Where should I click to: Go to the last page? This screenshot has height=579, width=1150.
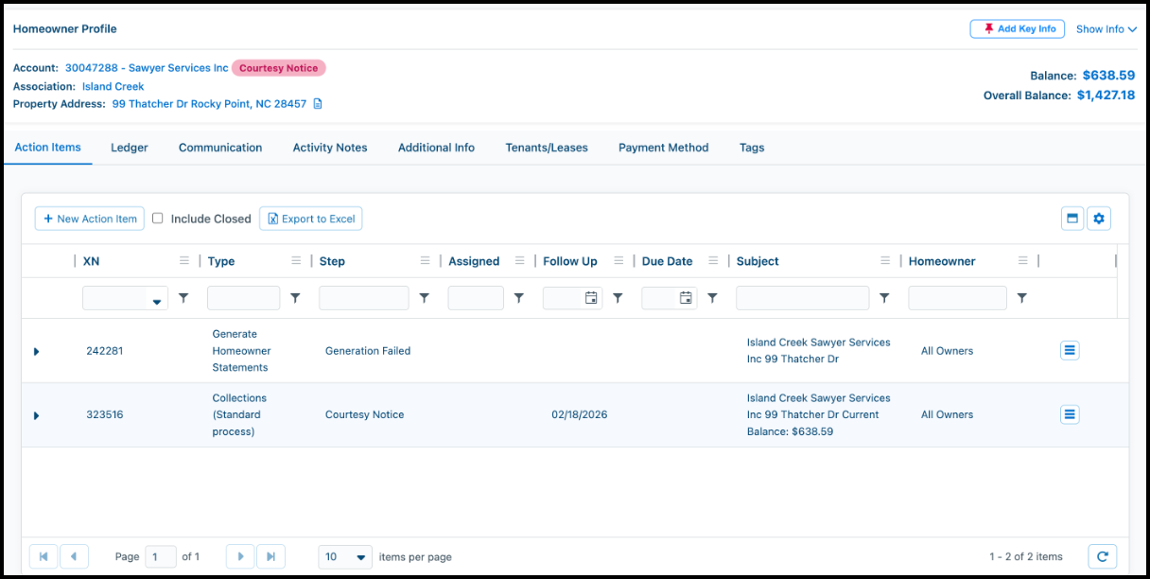(x=270, y=556)
